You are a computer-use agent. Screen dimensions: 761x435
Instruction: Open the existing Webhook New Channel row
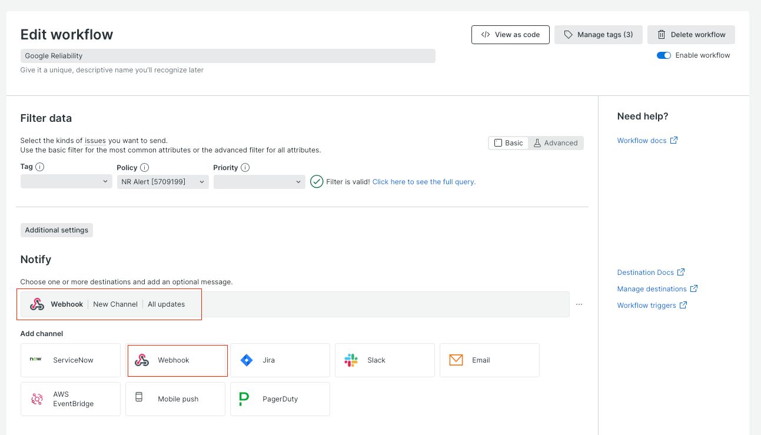point(295,304)
